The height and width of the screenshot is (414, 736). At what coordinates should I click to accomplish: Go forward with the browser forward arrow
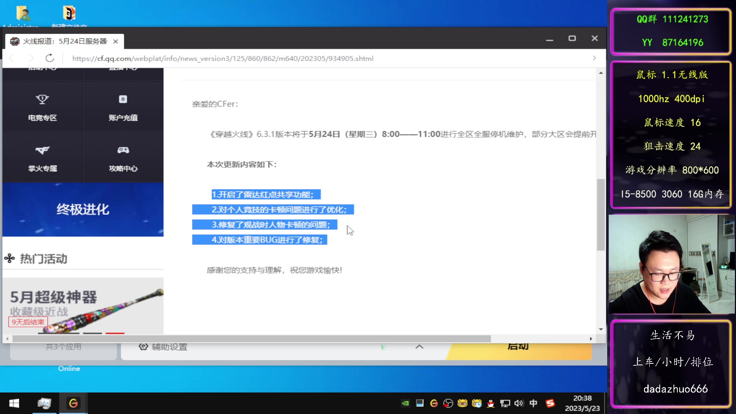pos(31,58)
